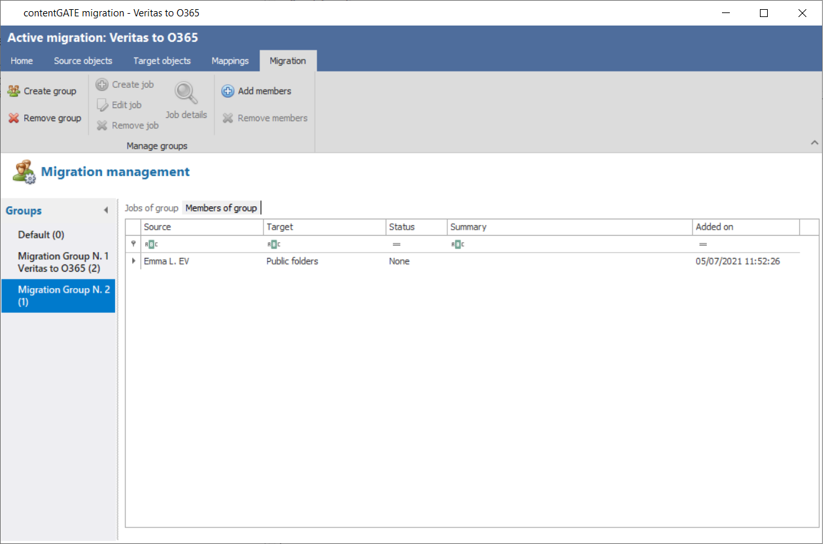
Task: Click the Add members plus icon
Action: tap(228, 91)
